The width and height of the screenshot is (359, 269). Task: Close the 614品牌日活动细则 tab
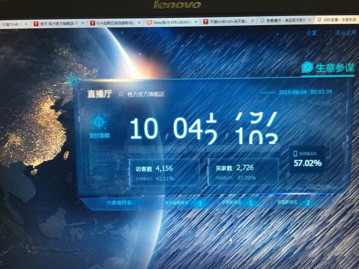tap(139, 23)
